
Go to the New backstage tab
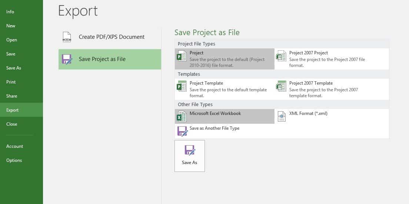(11, 26)
